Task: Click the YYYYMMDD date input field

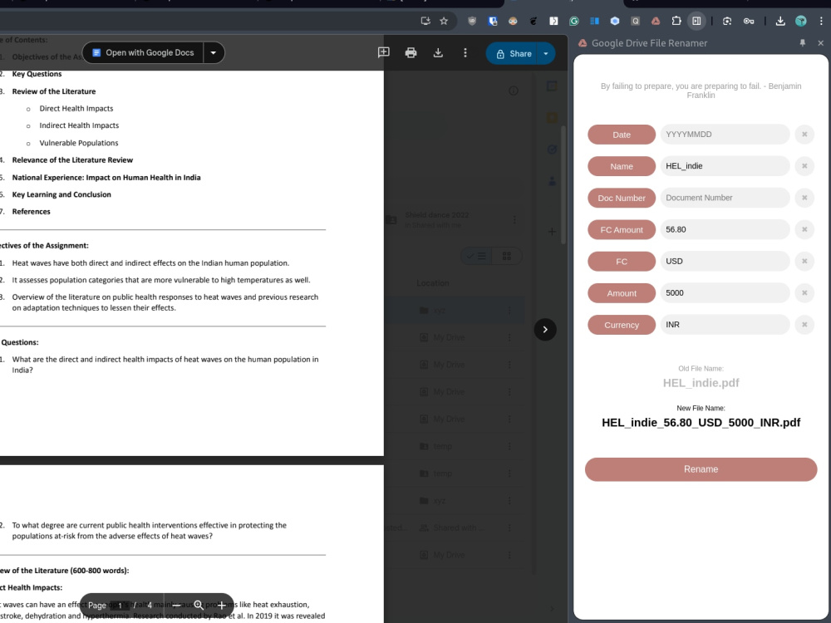Action: coord(725,135)
